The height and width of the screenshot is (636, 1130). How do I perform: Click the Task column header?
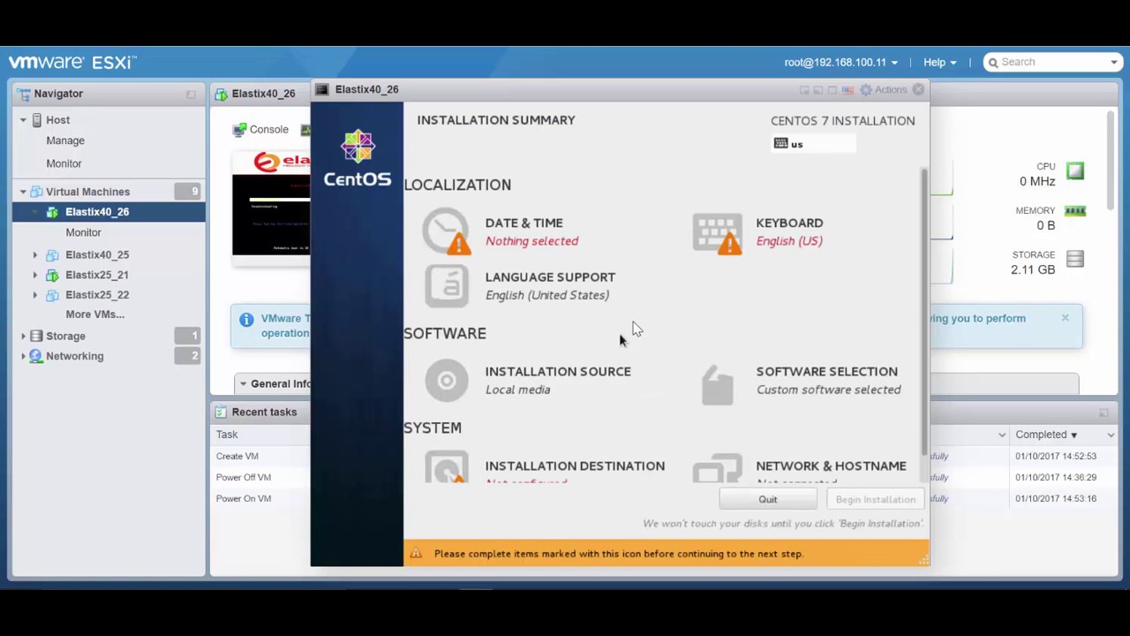pos(227,435)
